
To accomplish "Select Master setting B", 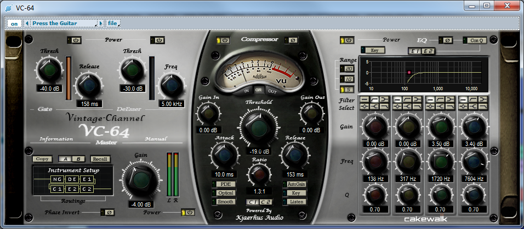I will pos(78,159).
